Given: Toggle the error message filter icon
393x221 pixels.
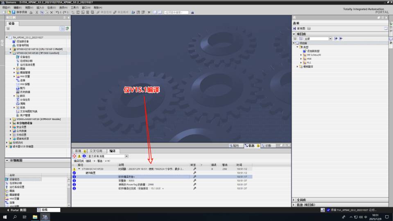Looking at the screenshot, I should [x=75, y=156].
